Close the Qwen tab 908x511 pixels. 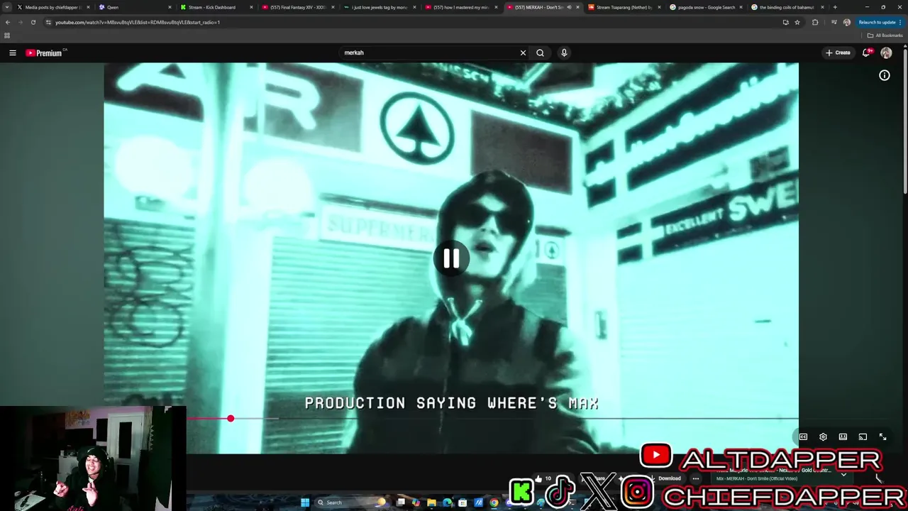pos(170,7)
